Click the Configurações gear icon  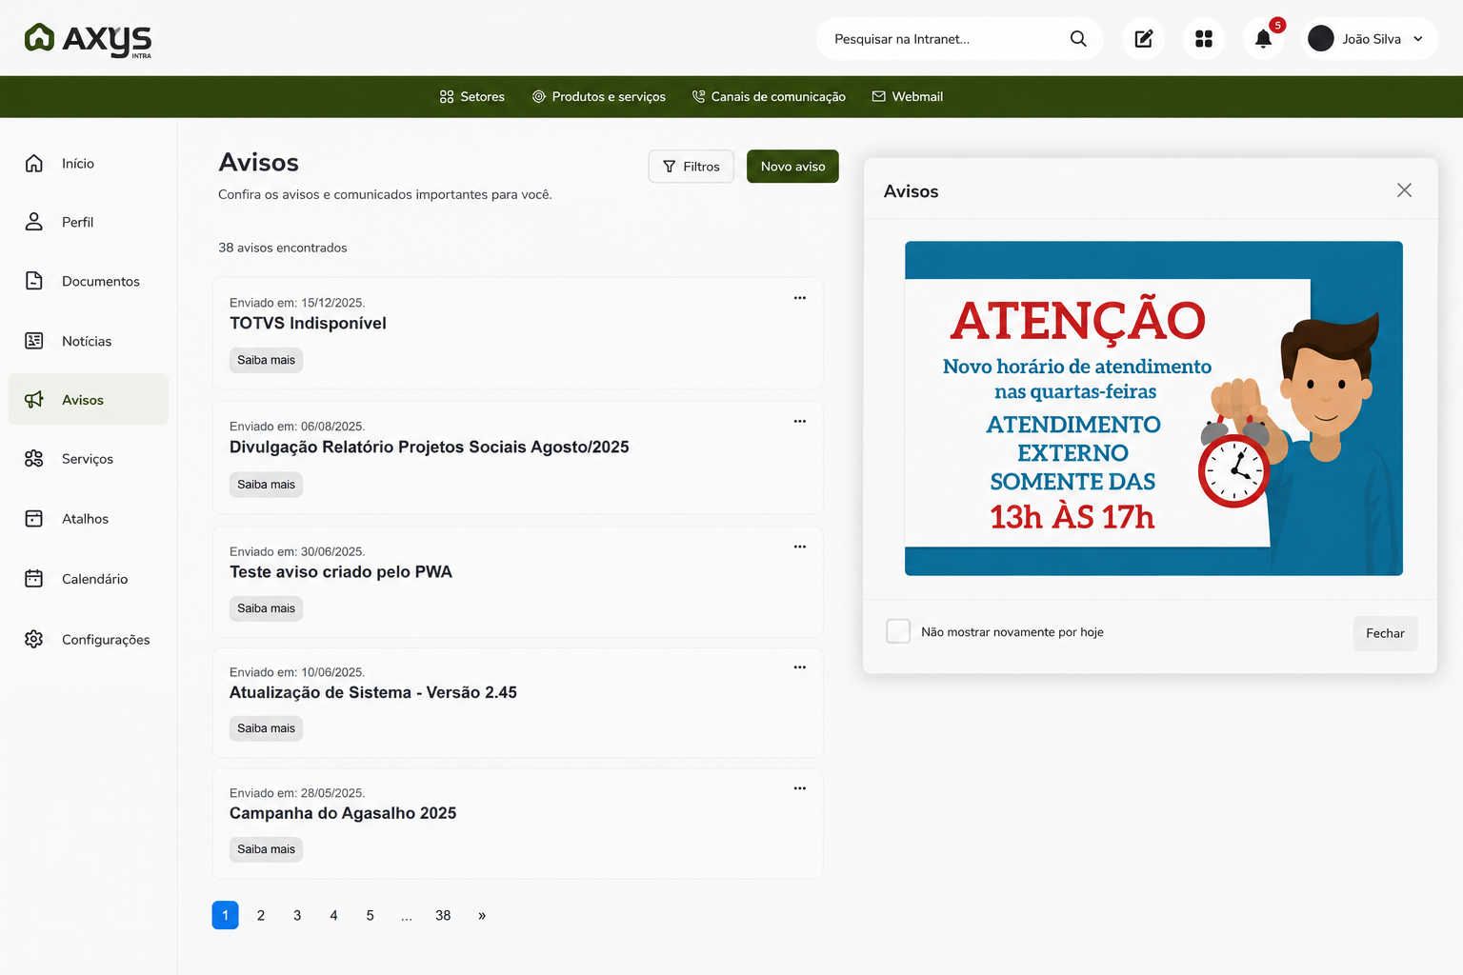34,640
